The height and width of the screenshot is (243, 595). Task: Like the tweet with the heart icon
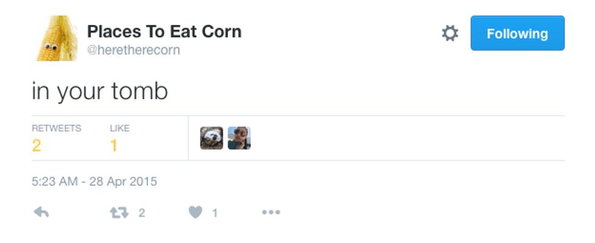(x=195, y=213)
